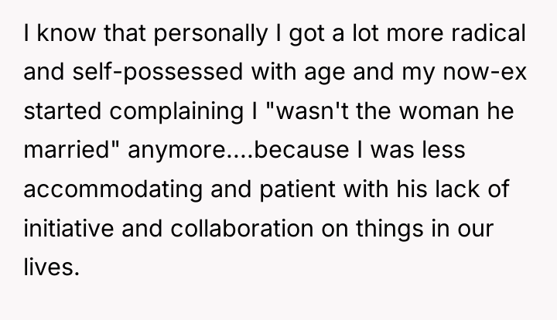Click the word "initiative"

[69, 228]
